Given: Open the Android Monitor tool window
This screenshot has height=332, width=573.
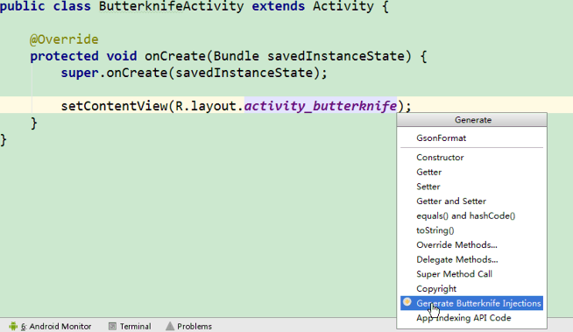Looking at the screenshot, I should pos(50,326).
